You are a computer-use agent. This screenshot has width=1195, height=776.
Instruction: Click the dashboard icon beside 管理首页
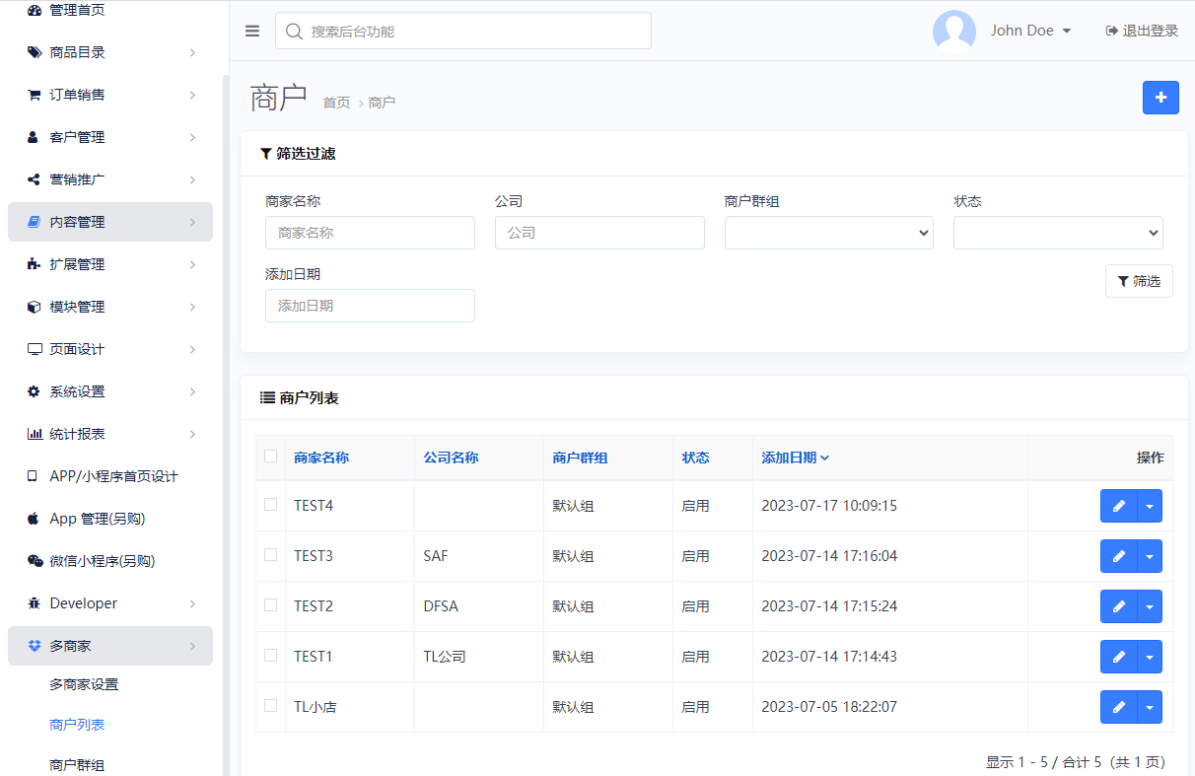[x=35, y=11]
